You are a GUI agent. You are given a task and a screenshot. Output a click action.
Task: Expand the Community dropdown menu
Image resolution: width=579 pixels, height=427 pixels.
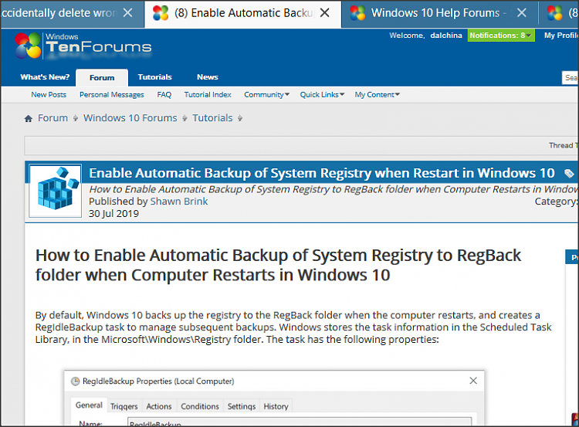[x=266, y=94]
